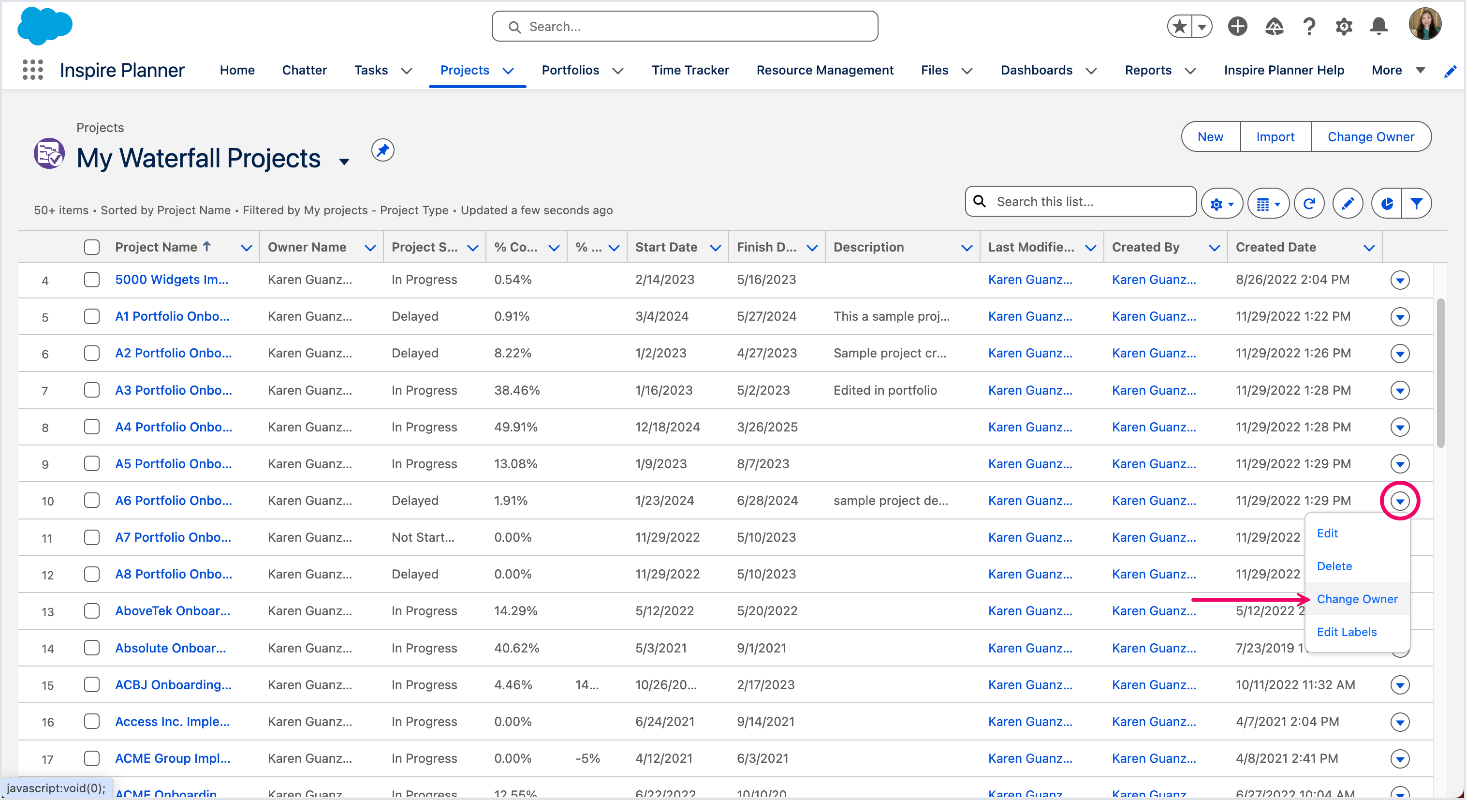Open the A5 Portfolio Onbo... project link
Viewport: 1466px width, 800px height.
tap(173, 464)
